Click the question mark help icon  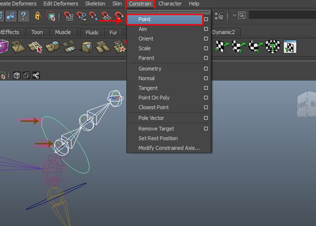24,16
